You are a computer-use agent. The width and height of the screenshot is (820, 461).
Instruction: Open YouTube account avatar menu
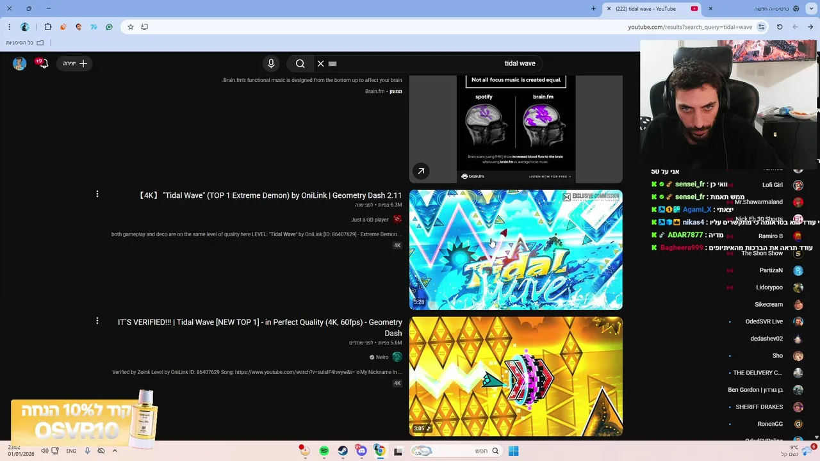(20, 63)
